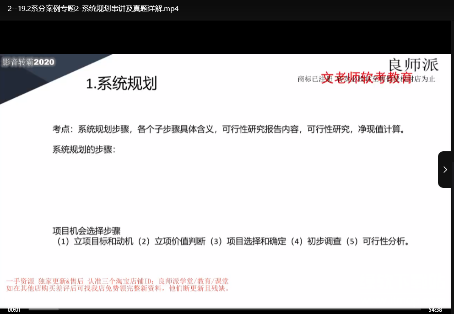
Task: Click the 系统规划的步骤 text line
Action: [84, 149]
